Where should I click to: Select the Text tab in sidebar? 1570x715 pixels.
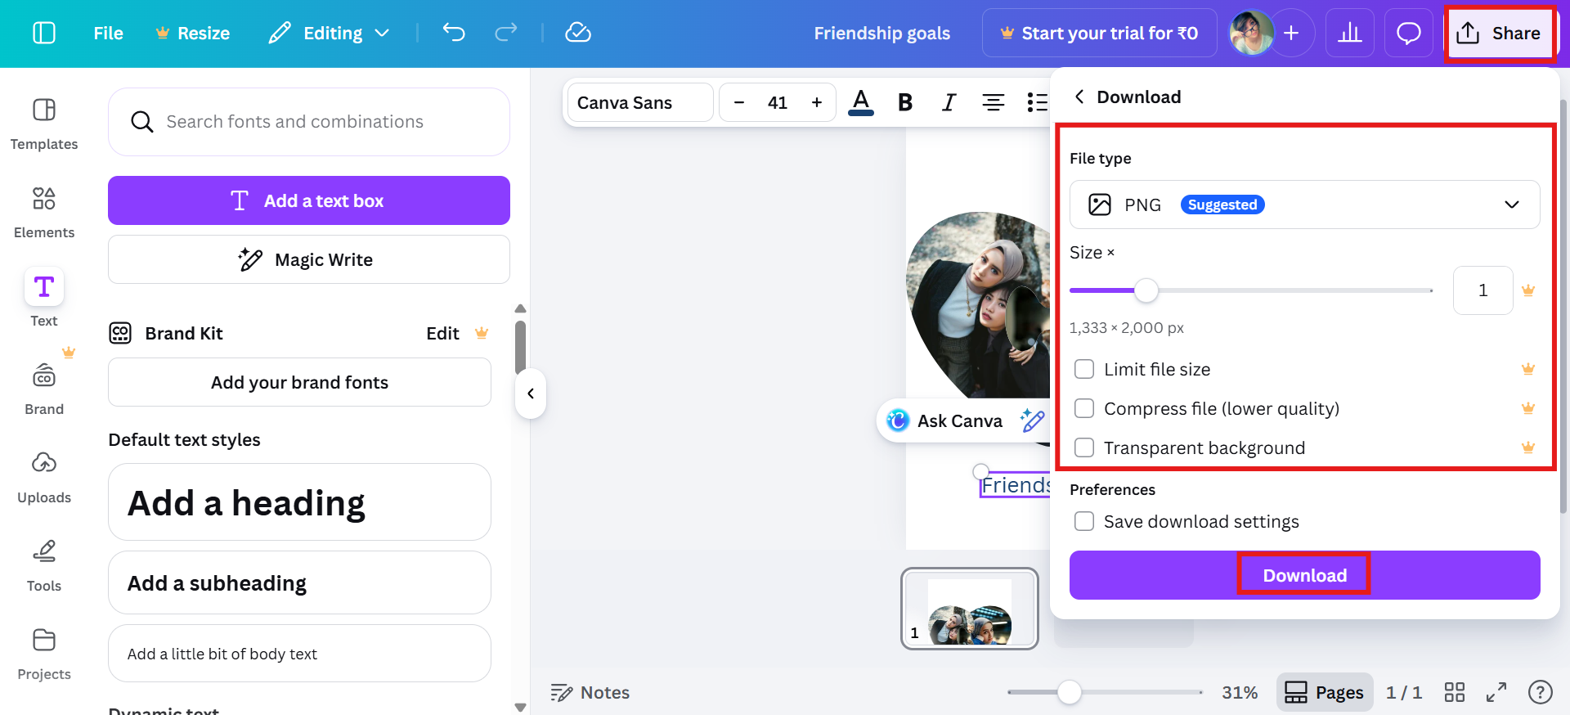(x=44, y=299)
